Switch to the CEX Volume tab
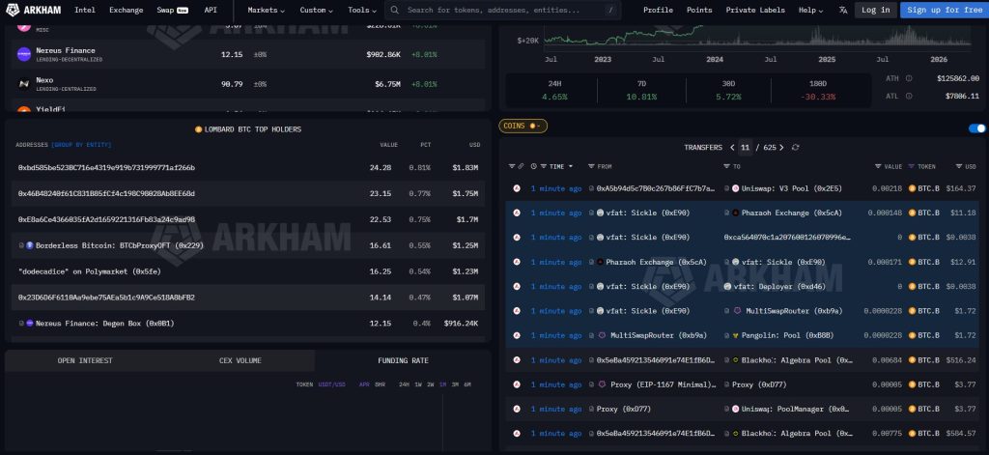The width and height of the screenshot is (989, 455). point(240,360)
